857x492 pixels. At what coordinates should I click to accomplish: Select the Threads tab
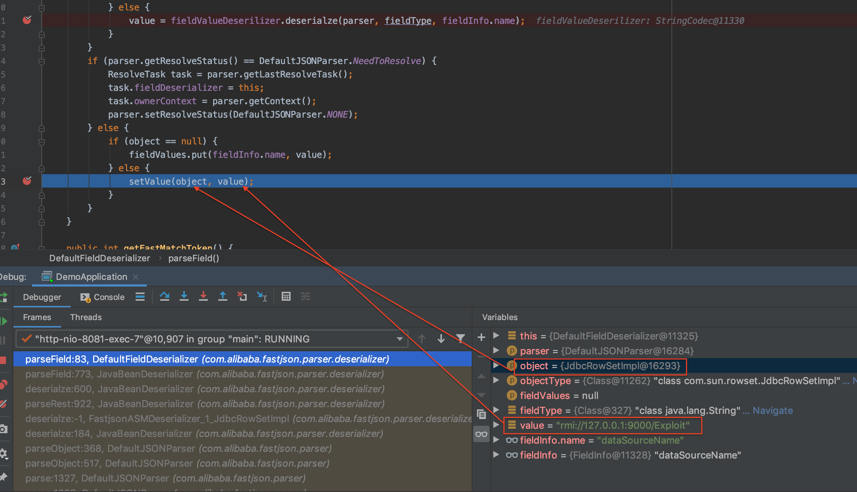86,317
